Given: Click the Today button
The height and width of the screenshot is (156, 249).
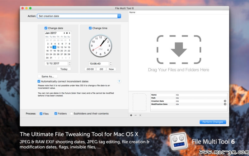Looking at the screenshot, I should (x=64, y=69).
